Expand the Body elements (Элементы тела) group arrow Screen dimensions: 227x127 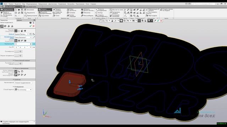(x=93, y=18)
